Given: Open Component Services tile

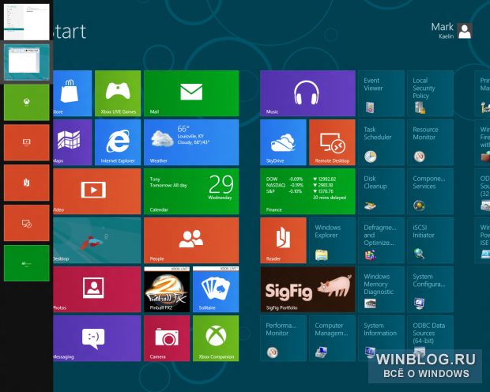Looking at the screenshot, I should 430,191.
